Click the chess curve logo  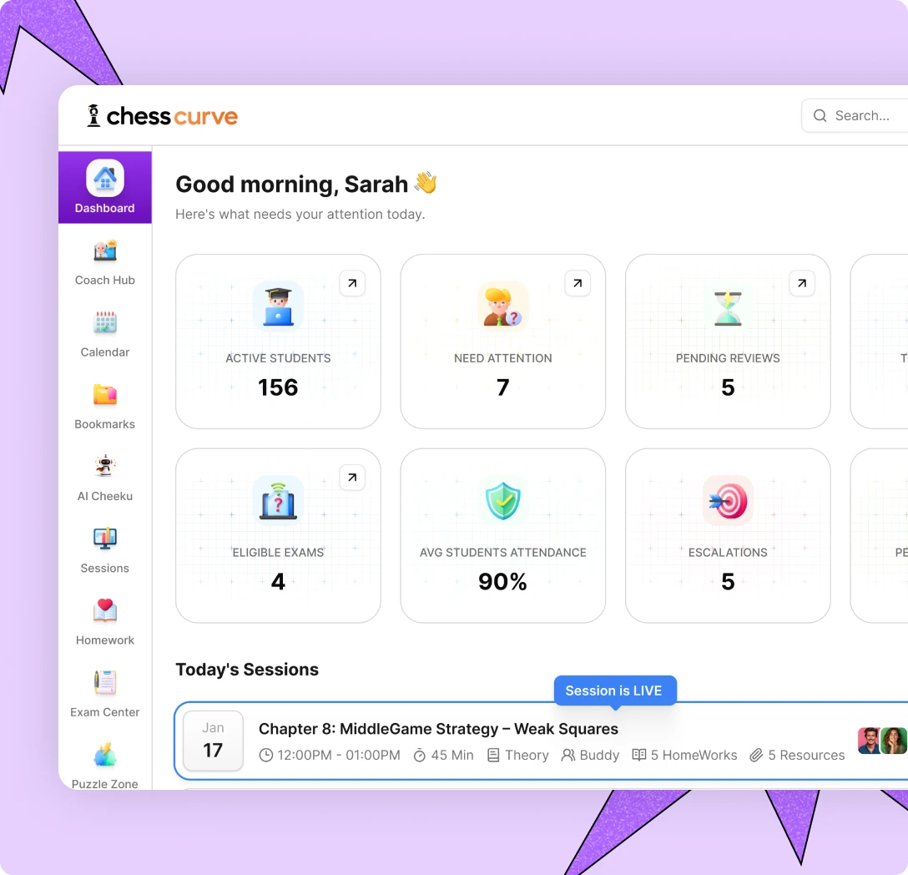tap(162, 116)
